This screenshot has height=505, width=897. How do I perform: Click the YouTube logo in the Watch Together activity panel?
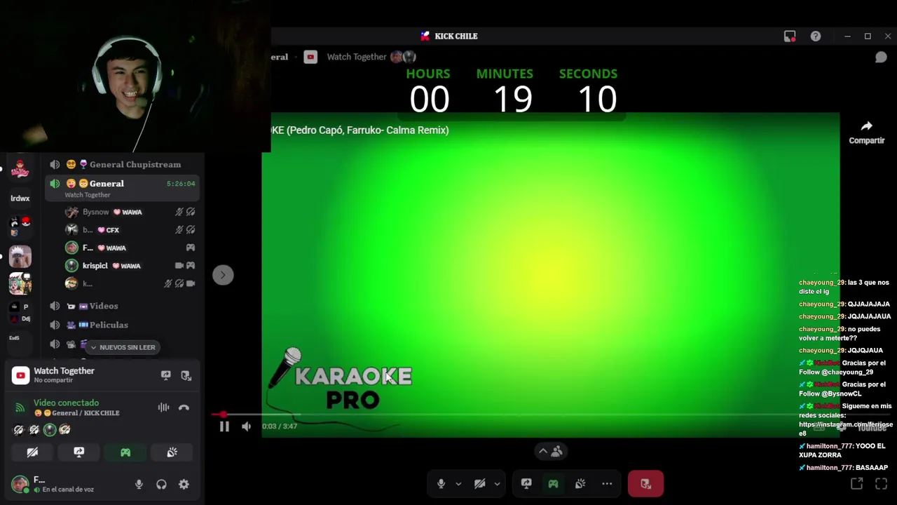point(20,375)
